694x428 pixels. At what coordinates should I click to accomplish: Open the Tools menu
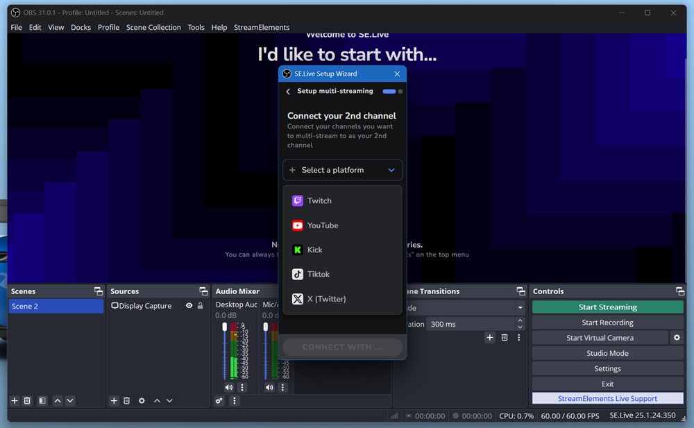click(x=196, y=27)
